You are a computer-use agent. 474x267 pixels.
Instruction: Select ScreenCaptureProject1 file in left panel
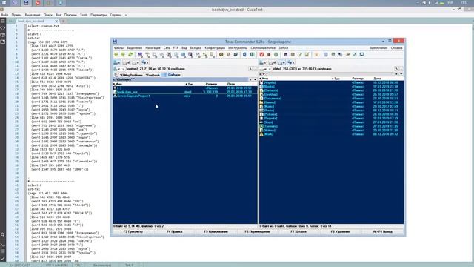click(185, 96)
